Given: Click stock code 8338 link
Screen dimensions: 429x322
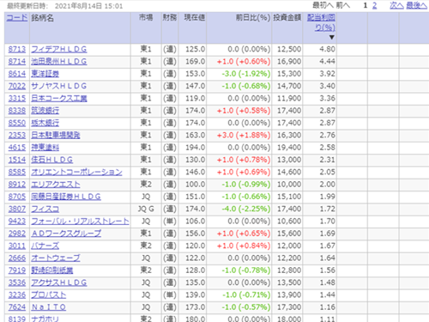Looking at the screenshot, I should click(x=17, y=111).
